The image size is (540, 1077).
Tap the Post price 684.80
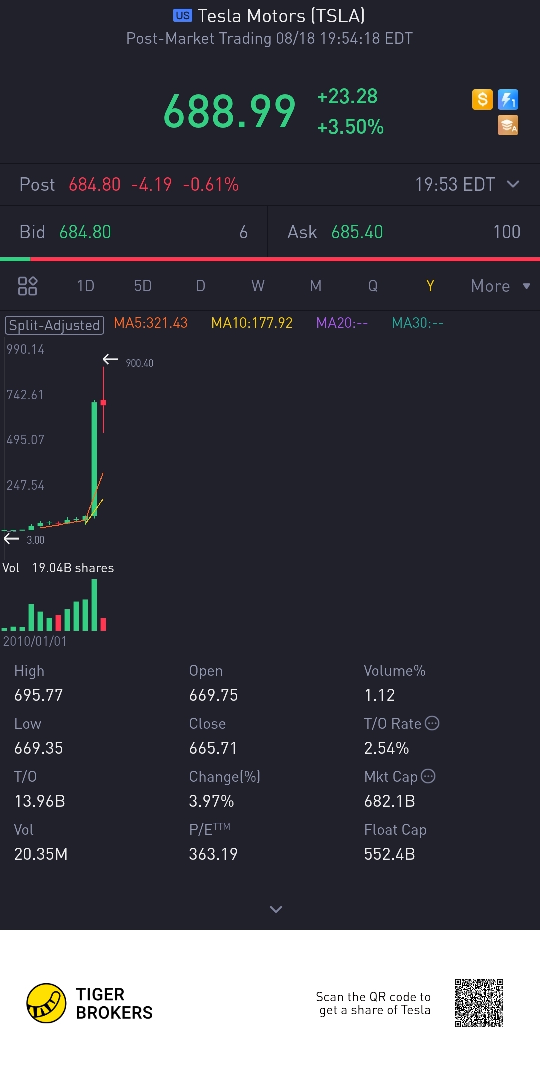[x=94, y=184]
